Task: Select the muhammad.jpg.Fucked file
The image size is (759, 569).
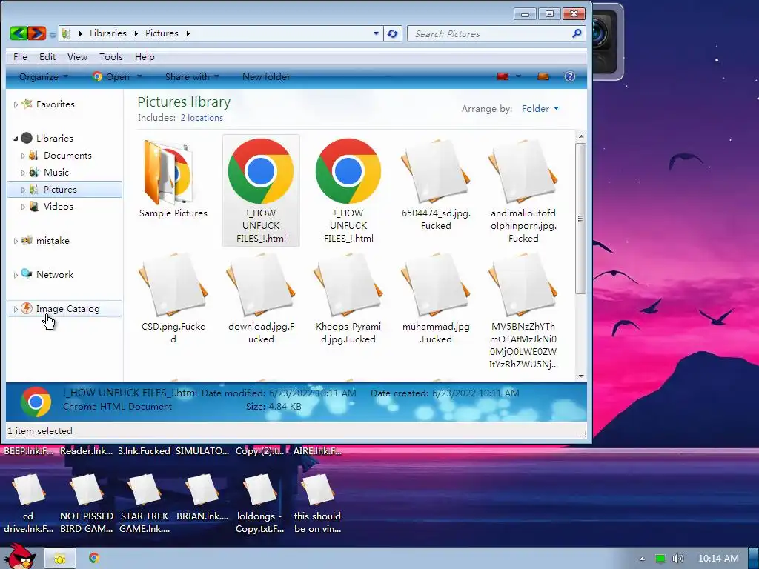Action: coord(436,298)
